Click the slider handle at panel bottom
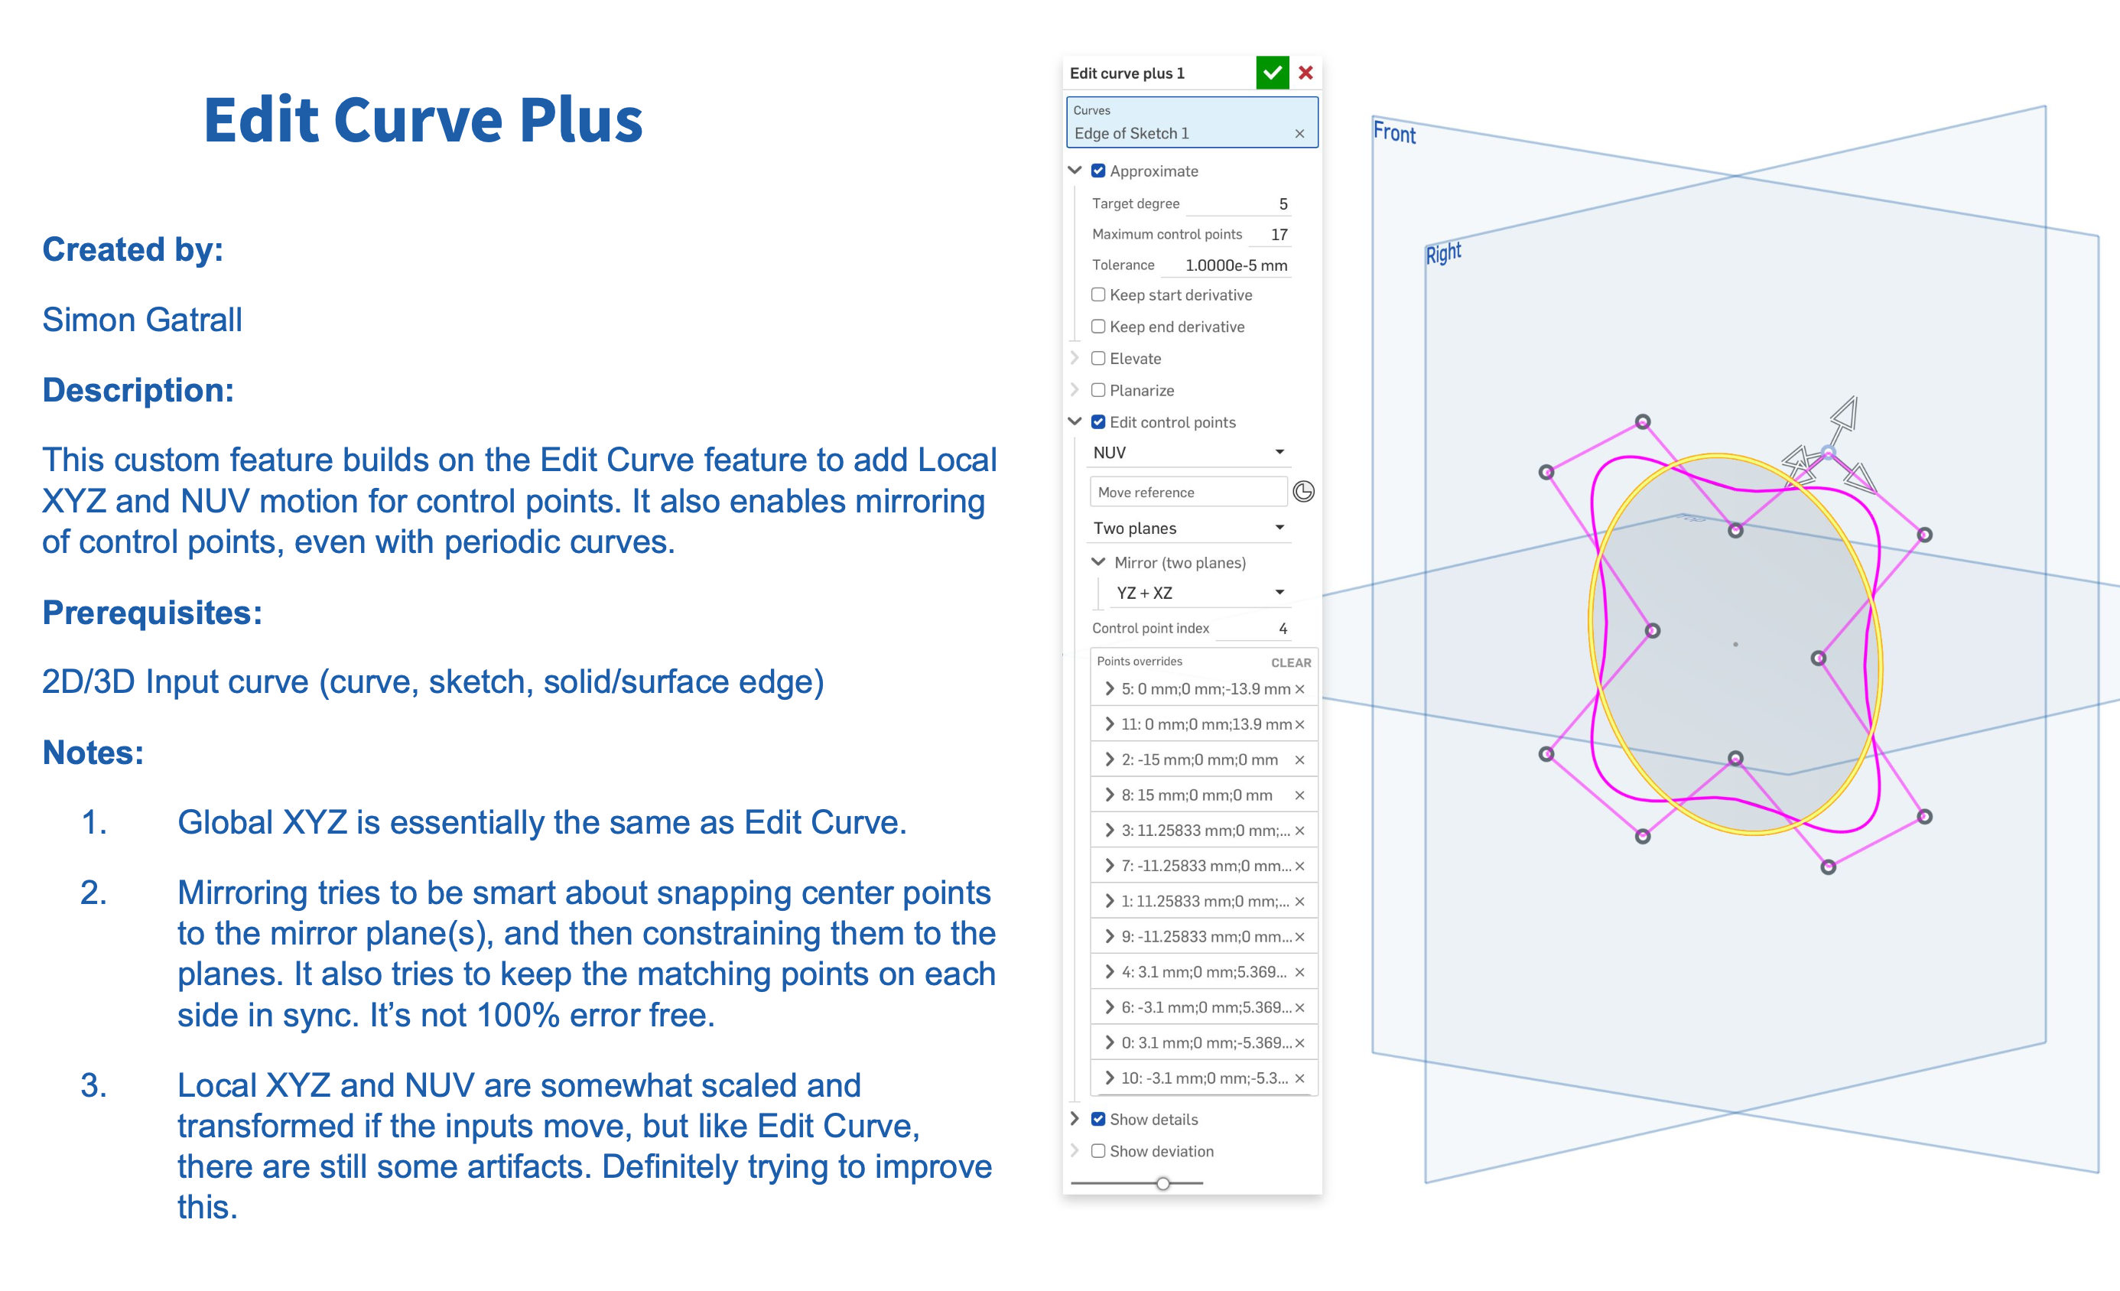This screenshot has height=1291, width=2120. 1162,1183
